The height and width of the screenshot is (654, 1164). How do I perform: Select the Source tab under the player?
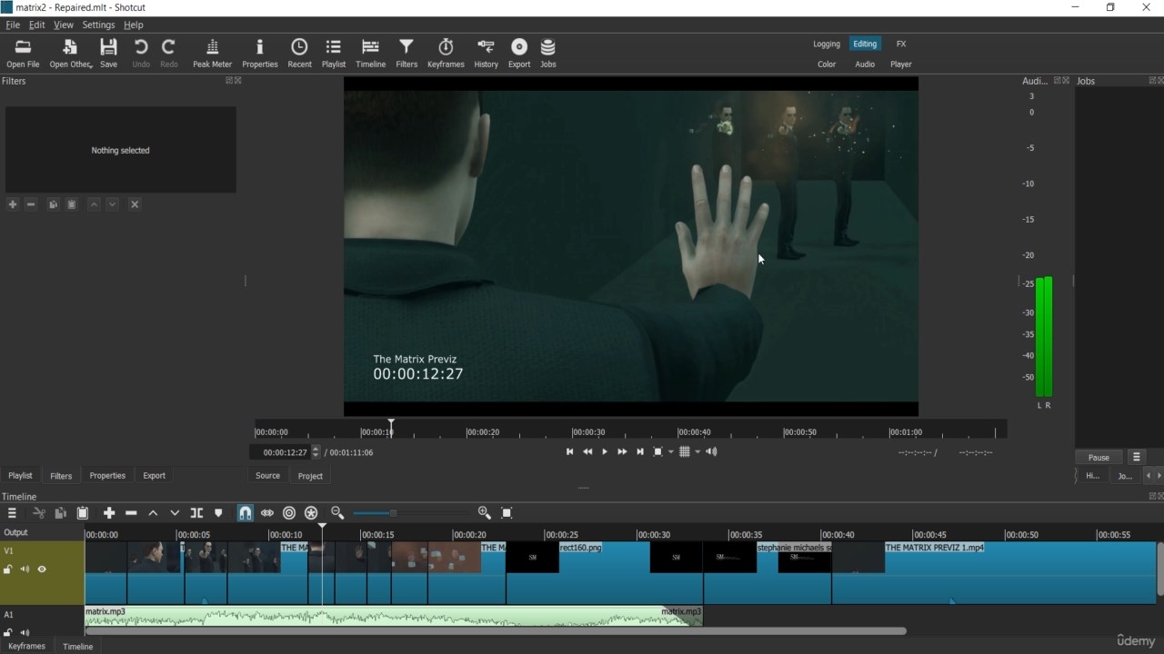(267, 476)
